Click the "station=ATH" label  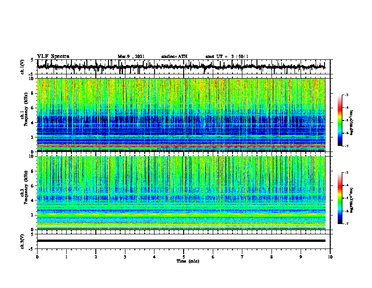coord(174,56)
